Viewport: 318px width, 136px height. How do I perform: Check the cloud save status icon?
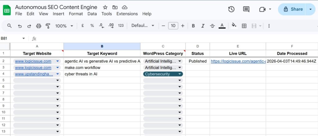125,7
